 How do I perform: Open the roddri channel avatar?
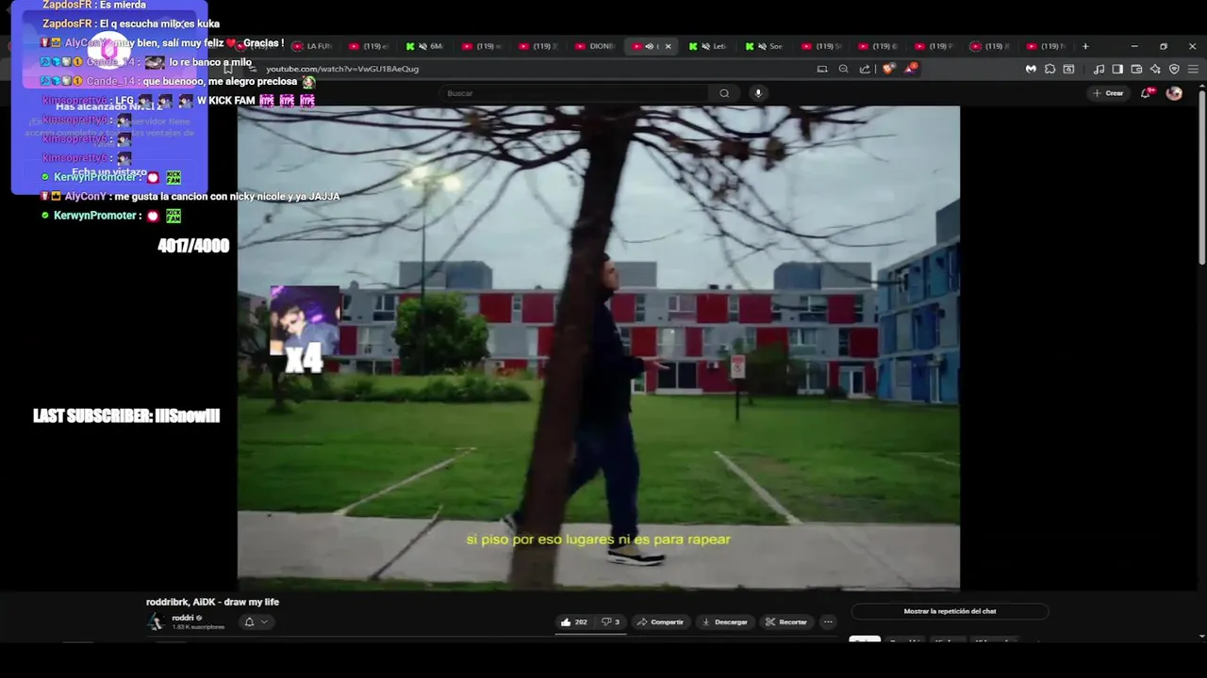(156, 621)
